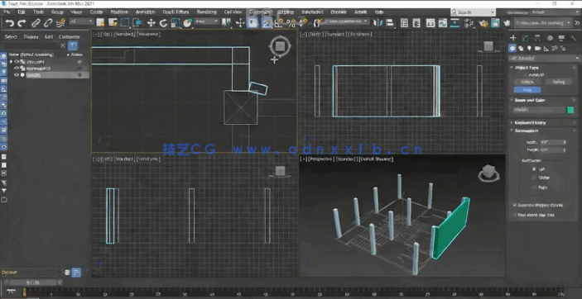Toggle Generate Mapping Coords checkbox

(x=515, y=205)
